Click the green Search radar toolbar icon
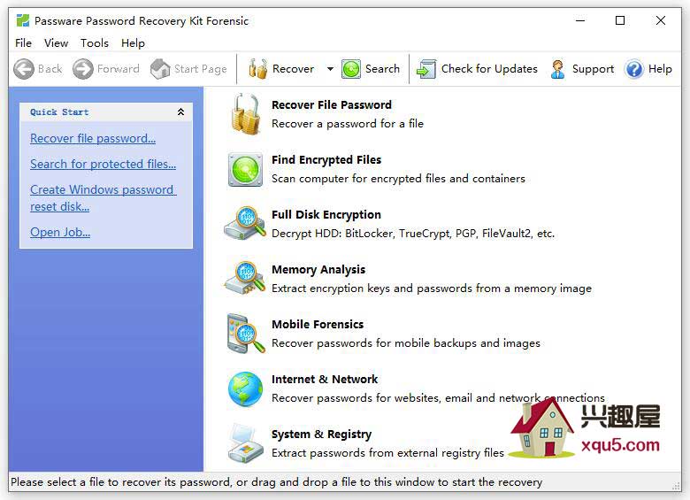The height and width of the screenshot is (500, 690). tap(351, 69)
